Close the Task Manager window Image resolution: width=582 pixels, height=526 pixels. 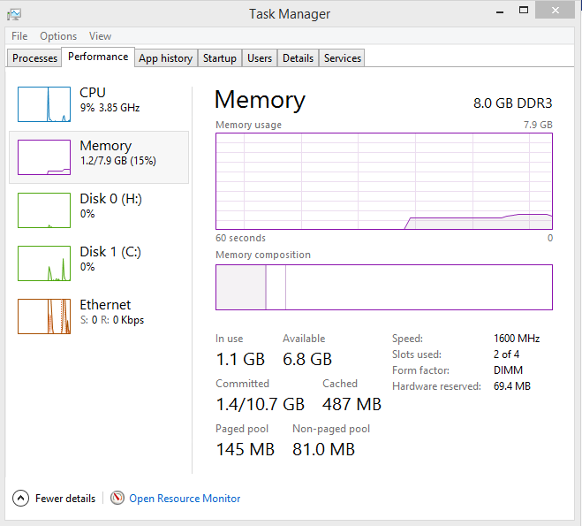tap(555, 10)
